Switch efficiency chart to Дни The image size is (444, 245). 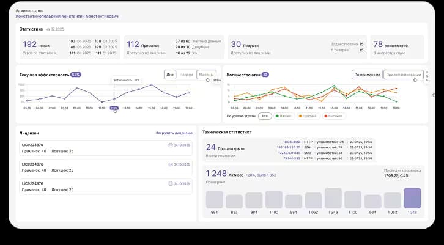[171, 75]
